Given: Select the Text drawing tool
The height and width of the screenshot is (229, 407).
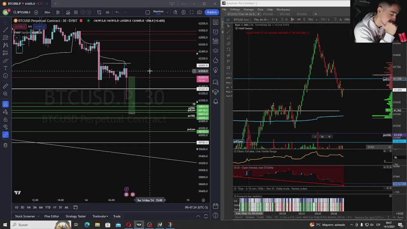Looking at the screenshot, I should click(5, 68).
